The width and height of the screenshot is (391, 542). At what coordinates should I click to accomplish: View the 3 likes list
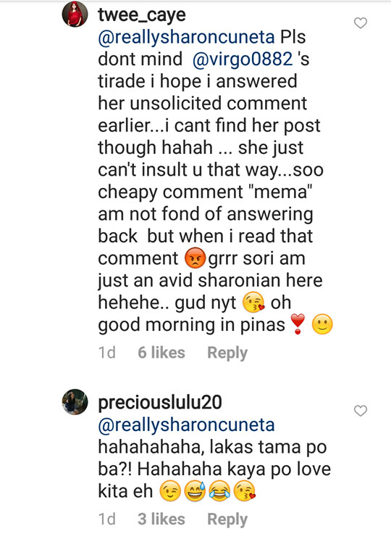161,520
